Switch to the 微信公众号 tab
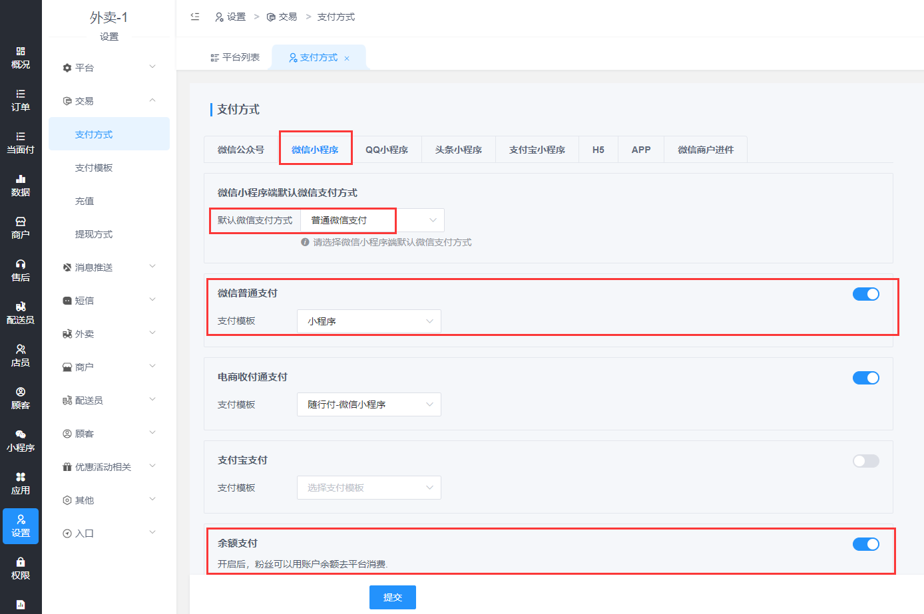Viewport: 924px width, 614px height. pyautogui.click(x=241, y=150)
